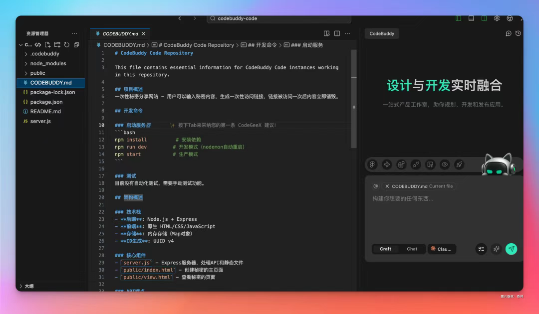Select the Craft mode toggle

pyautogui.click(x=385, y=249)
